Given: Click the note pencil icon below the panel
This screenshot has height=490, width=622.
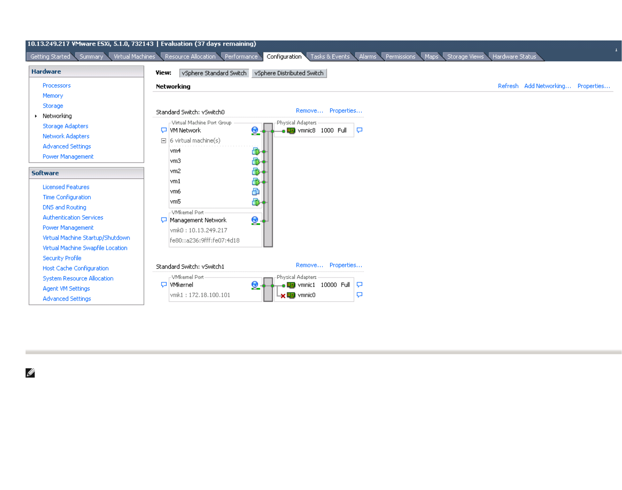Looking at the screenshot, I should pyautogui.click(x=30, y=373).
